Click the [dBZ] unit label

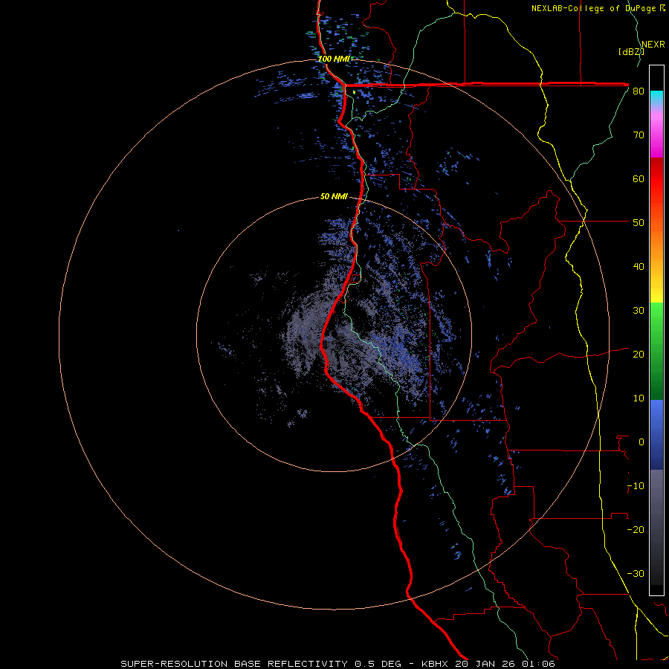(631, 52)
